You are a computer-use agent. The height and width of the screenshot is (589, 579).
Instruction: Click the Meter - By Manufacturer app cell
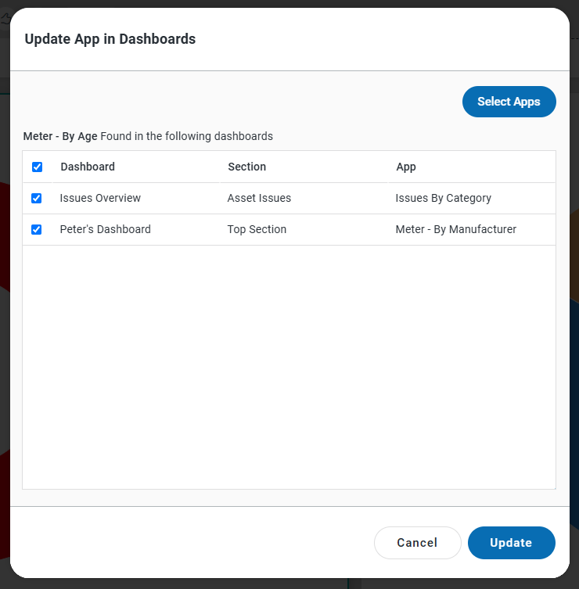(456, 230)
